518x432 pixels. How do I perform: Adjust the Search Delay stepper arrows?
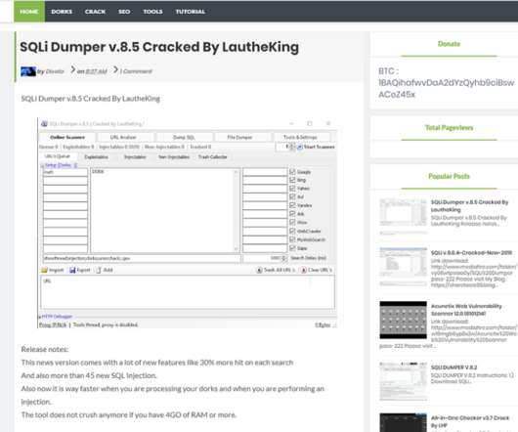click(284, 258)
